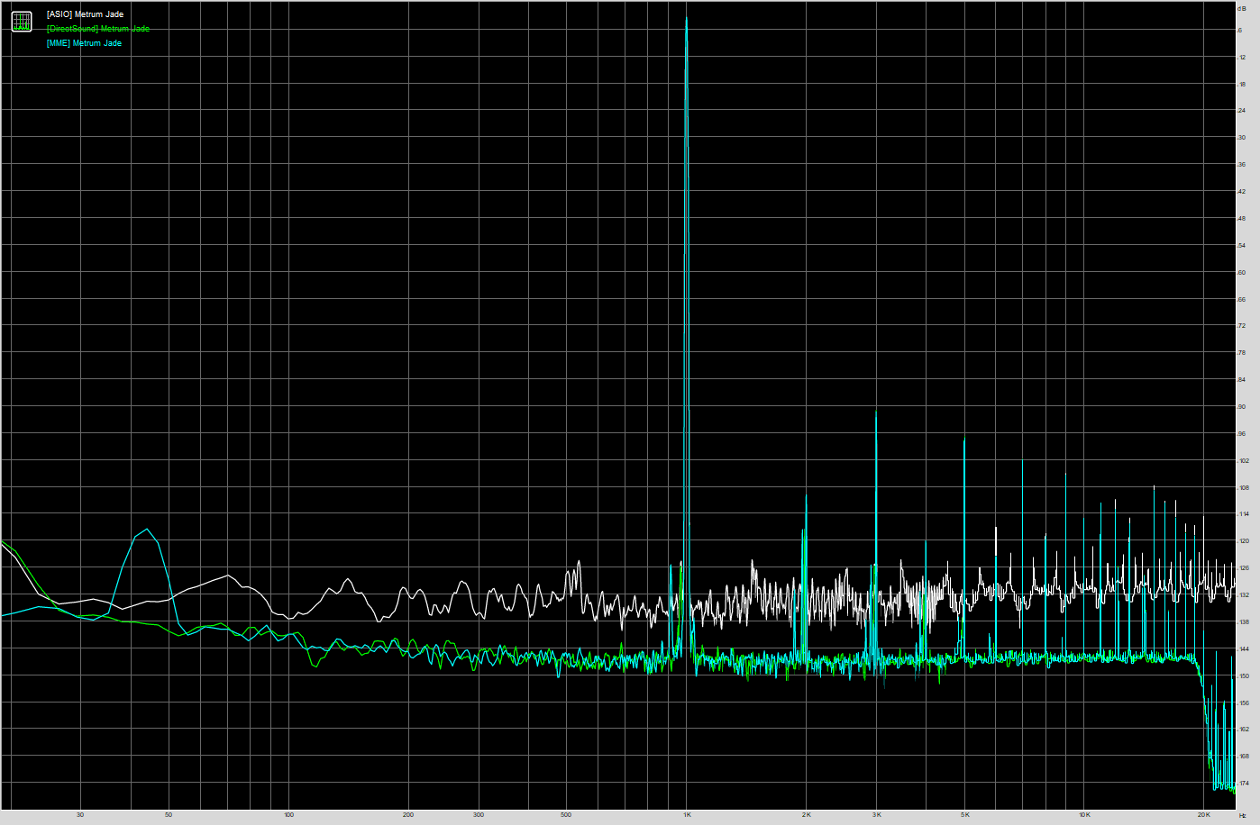Toggle the cyan [MME] Metrum Jade trace
This screenshot has height=825, width=1260.
coord(84,43)
